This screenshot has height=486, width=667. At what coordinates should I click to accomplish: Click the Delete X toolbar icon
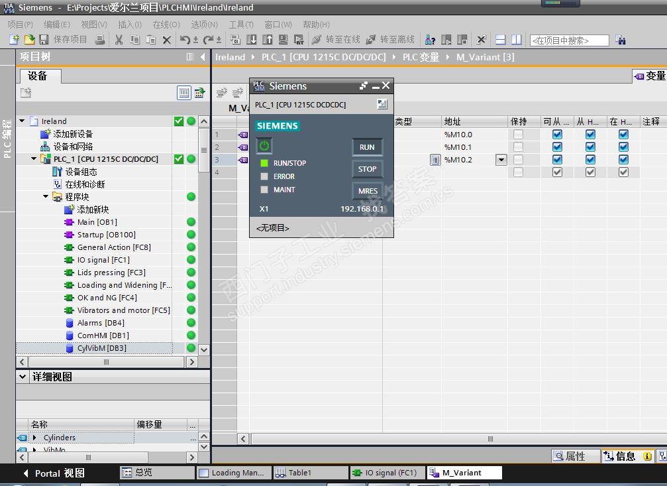point(167,40)
